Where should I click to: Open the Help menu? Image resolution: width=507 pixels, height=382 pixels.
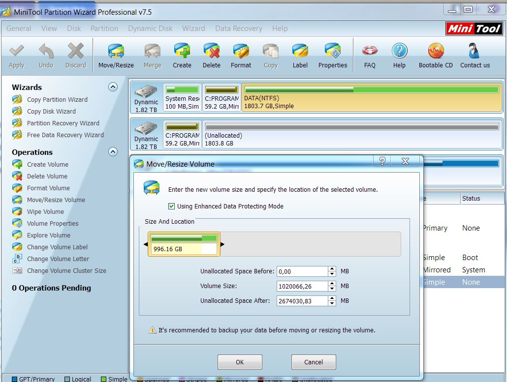coord(280,29)
